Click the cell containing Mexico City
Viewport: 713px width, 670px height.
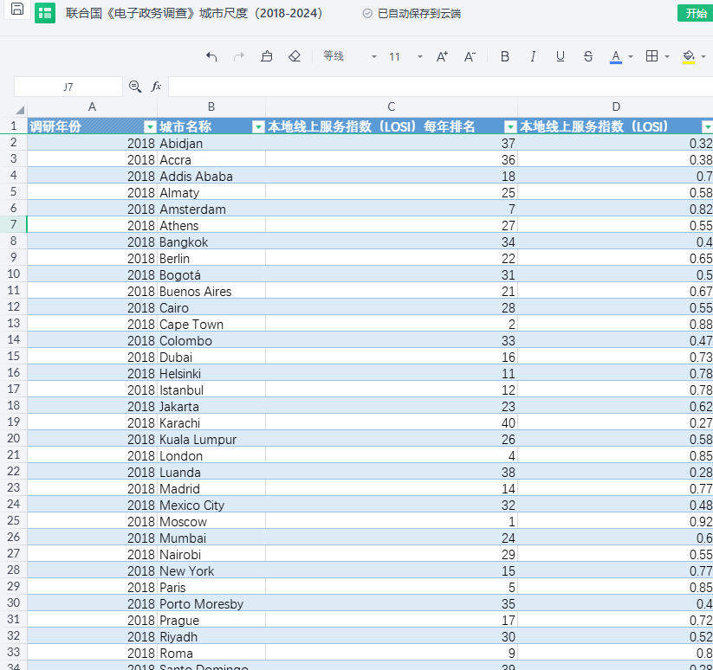(x=211, y=506)
